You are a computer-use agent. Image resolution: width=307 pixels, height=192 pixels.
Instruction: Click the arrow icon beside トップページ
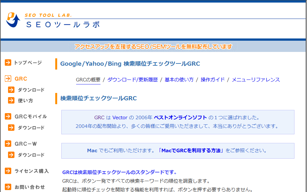click(8, 63)
